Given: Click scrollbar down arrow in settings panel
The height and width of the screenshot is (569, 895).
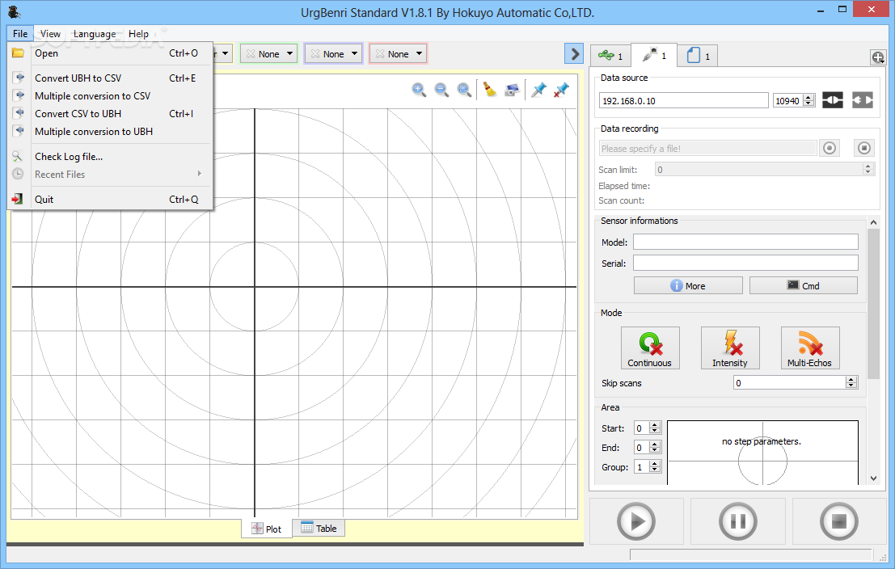Looking at the screenshot, I should tap(873, 478).
